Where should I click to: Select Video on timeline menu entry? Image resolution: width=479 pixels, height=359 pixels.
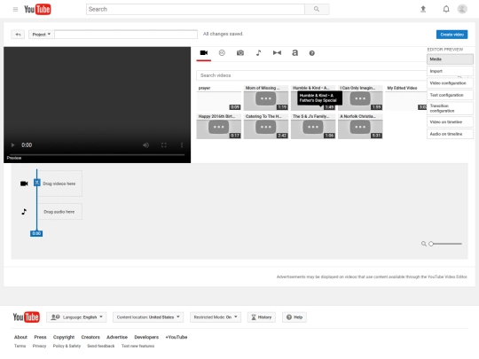[450, 121]
